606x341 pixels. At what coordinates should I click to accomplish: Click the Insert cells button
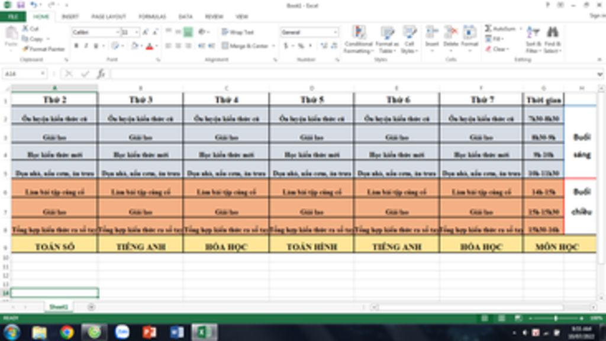431,38
